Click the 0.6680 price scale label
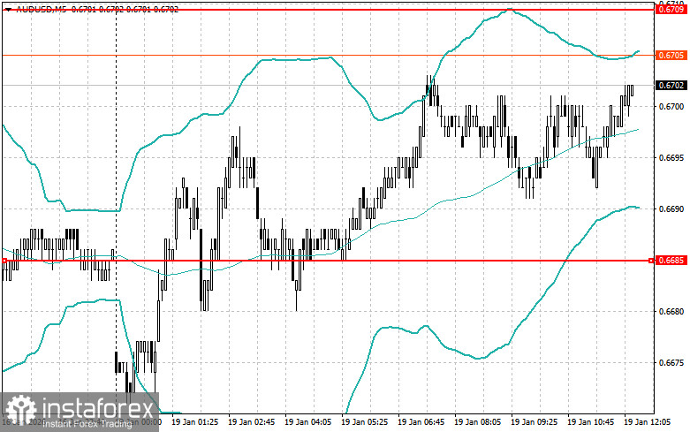 pos(671,312)
